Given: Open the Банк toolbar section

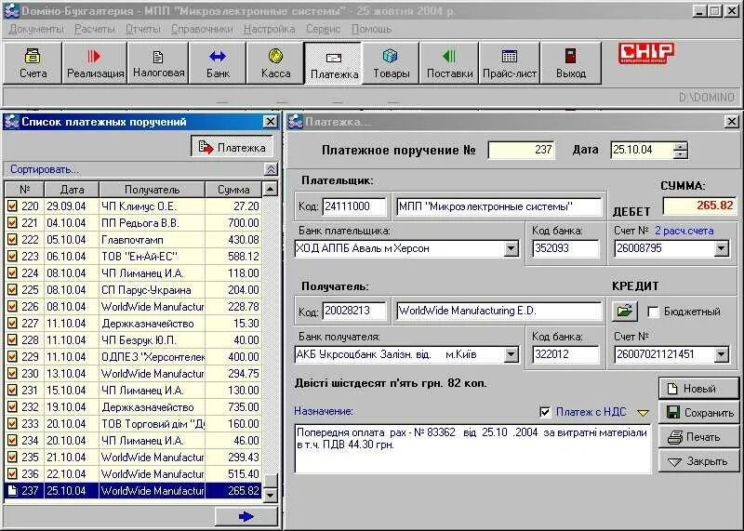Looking at the screenshot, I should pos(218,63).
